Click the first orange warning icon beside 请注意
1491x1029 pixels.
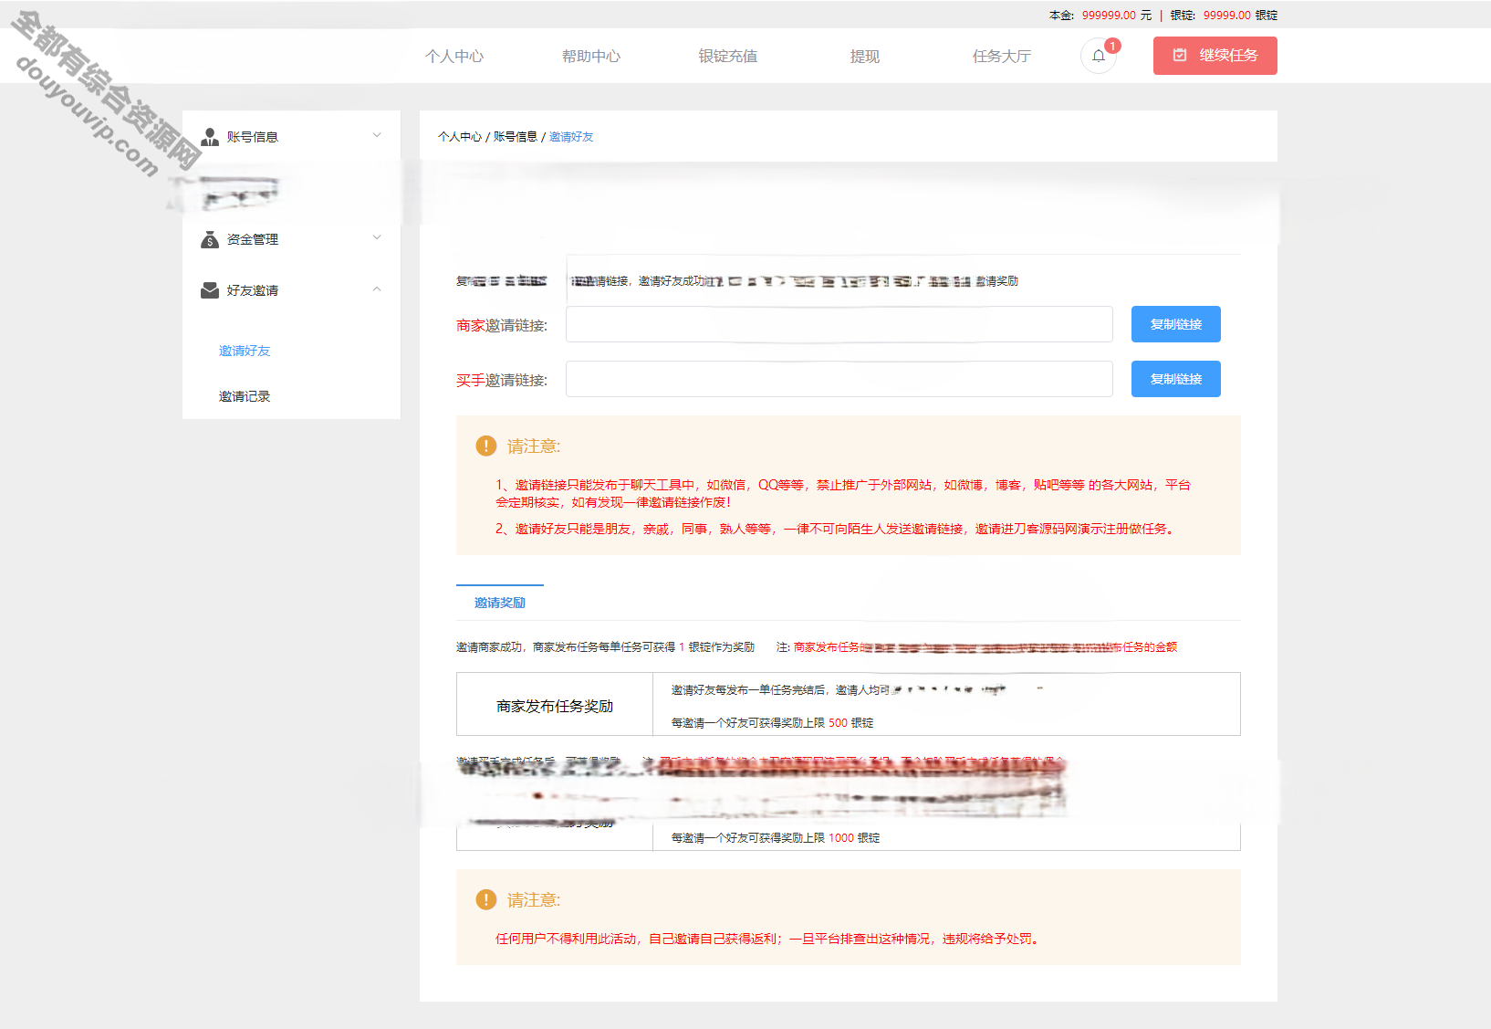[486, 446]
